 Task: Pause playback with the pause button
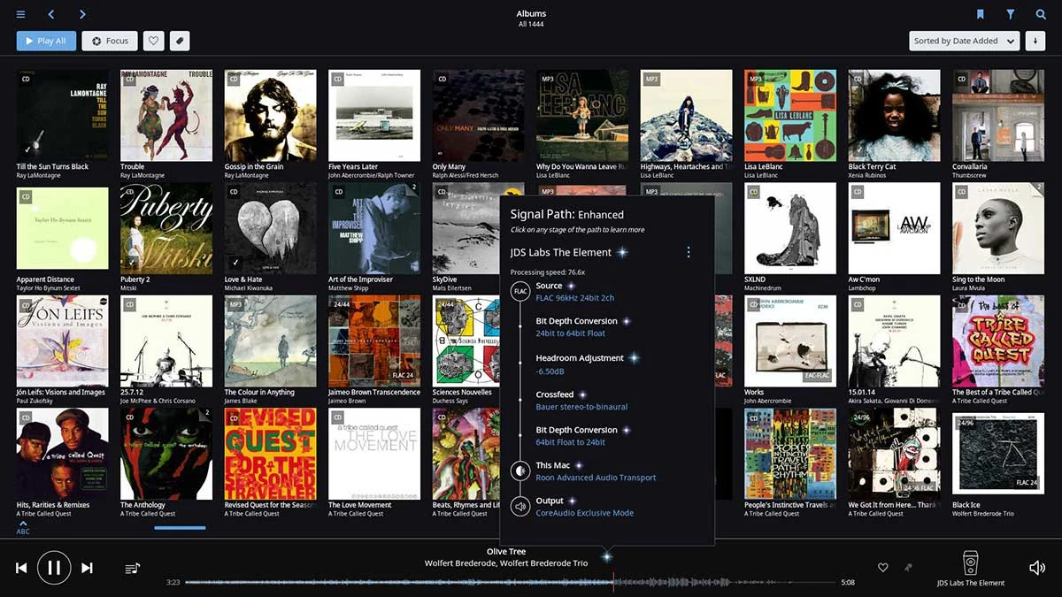pyautogui.click(x=54, y=568)
